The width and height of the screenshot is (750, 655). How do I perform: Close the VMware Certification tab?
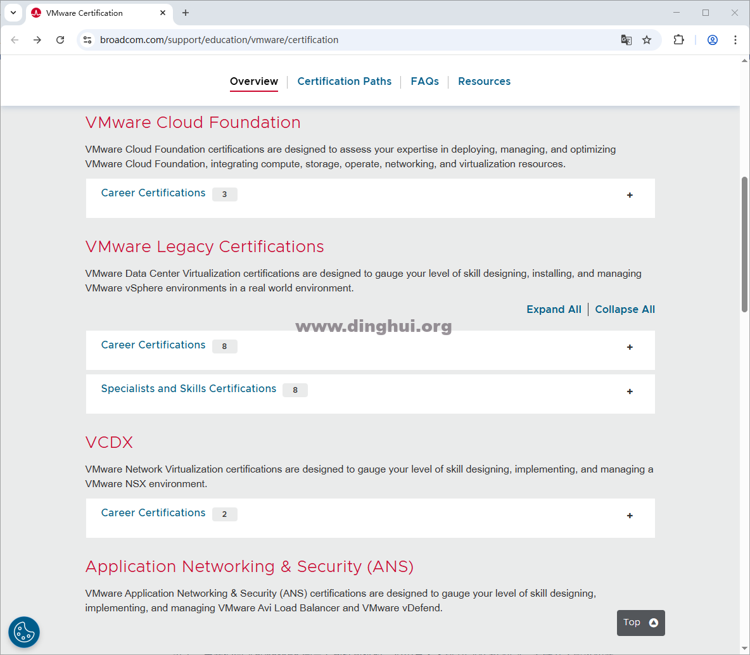coord(163,13)
